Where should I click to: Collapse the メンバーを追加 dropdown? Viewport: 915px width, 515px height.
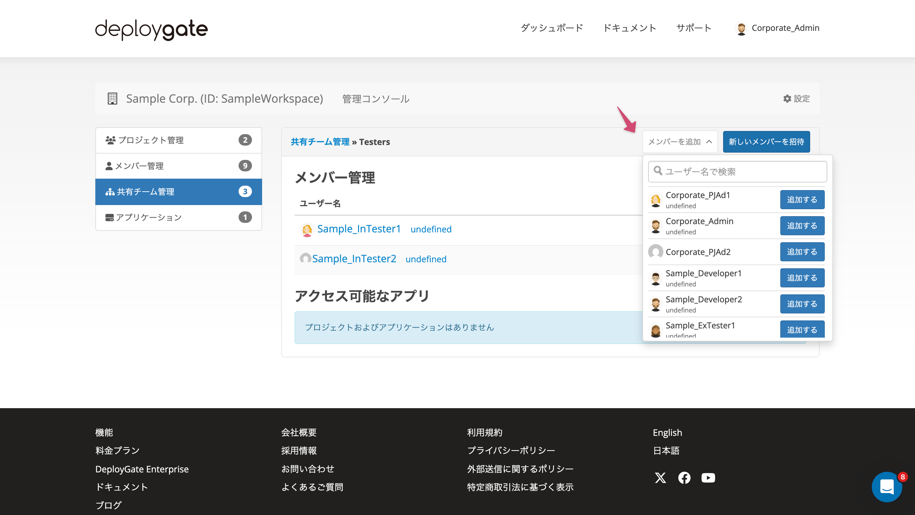[680, 141]
